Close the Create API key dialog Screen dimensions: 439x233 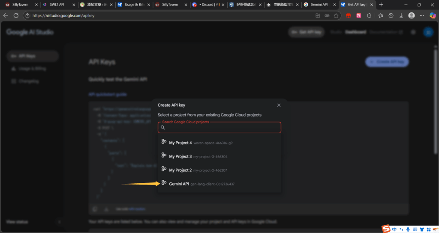279,105
